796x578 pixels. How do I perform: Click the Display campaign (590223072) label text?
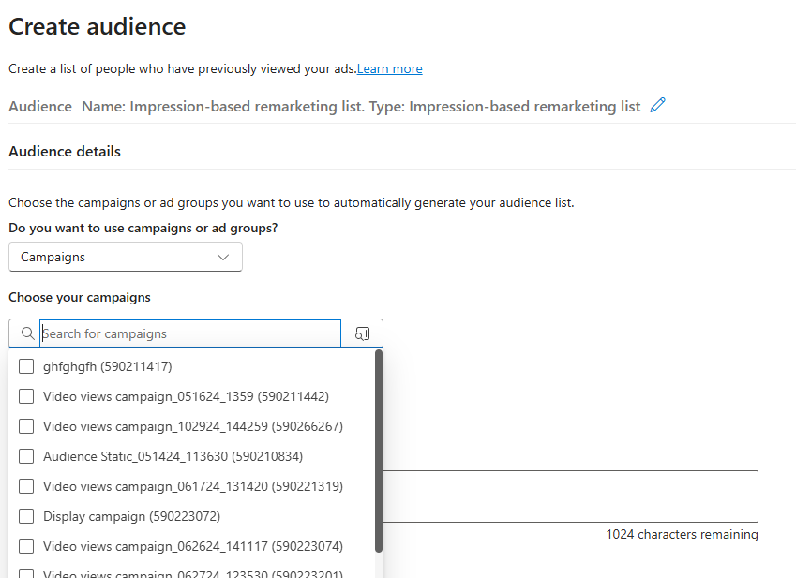[131, 516]
